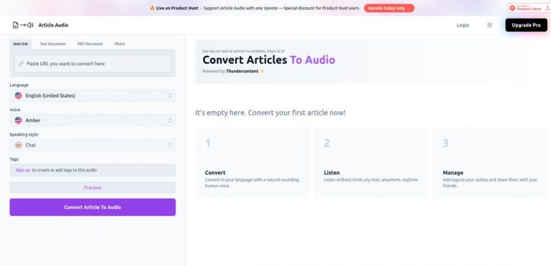The image size is (551, 266).
Task: Click the Preview button
Action: [x=93, y=188]
